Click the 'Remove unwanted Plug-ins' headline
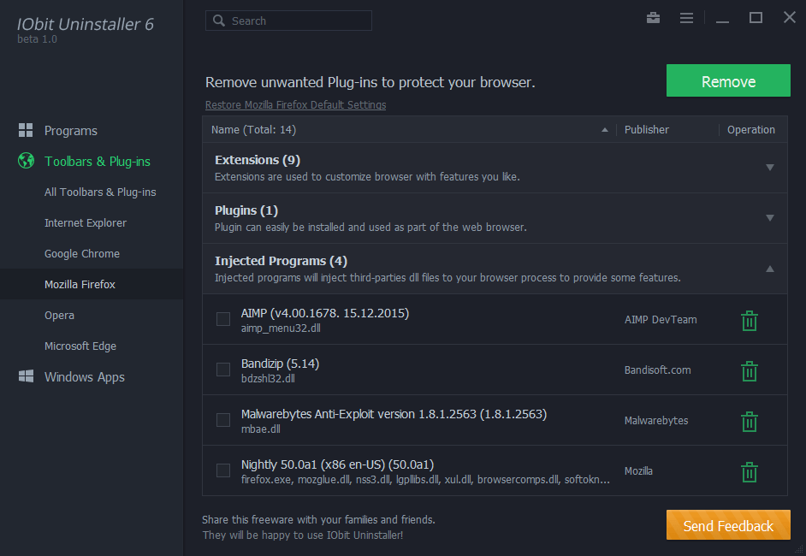Screen dimensions: 806x556 (x=370, y=82)
